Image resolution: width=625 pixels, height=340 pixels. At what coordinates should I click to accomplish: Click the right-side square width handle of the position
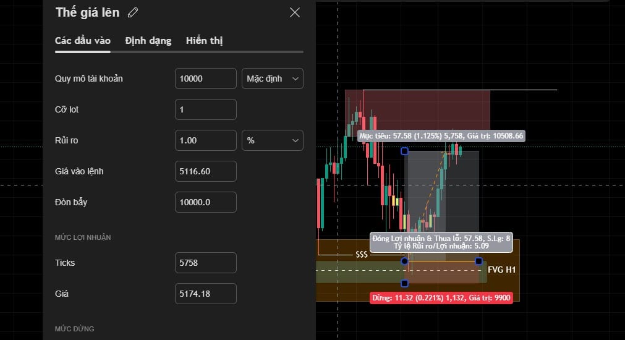coord(479,261)
